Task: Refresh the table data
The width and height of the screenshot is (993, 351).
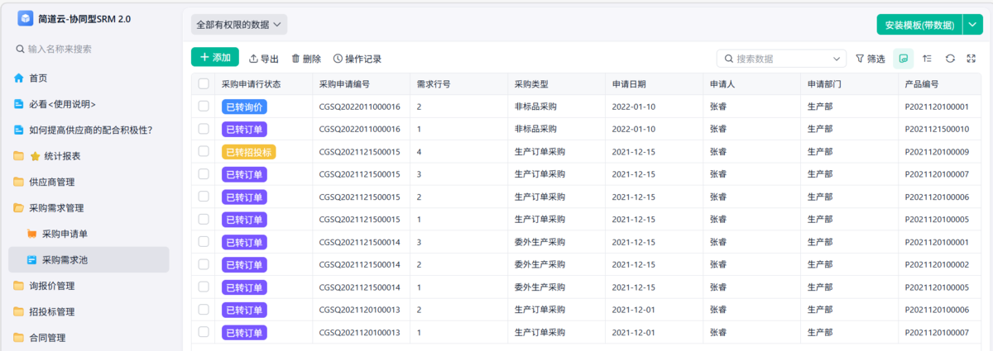Action: coord(950,59)
